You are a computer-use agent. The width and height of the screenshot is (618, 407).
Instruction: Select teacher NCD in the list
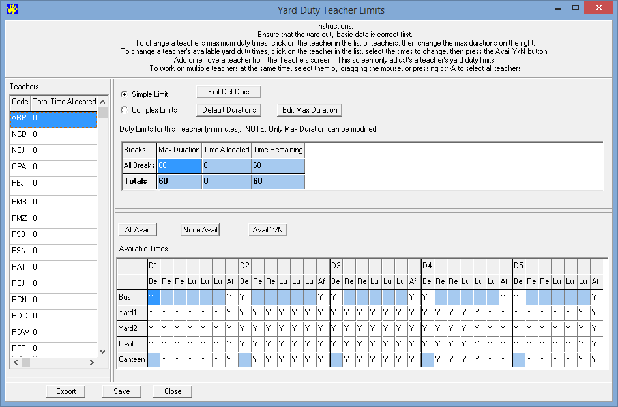click(x=53, y=136)
